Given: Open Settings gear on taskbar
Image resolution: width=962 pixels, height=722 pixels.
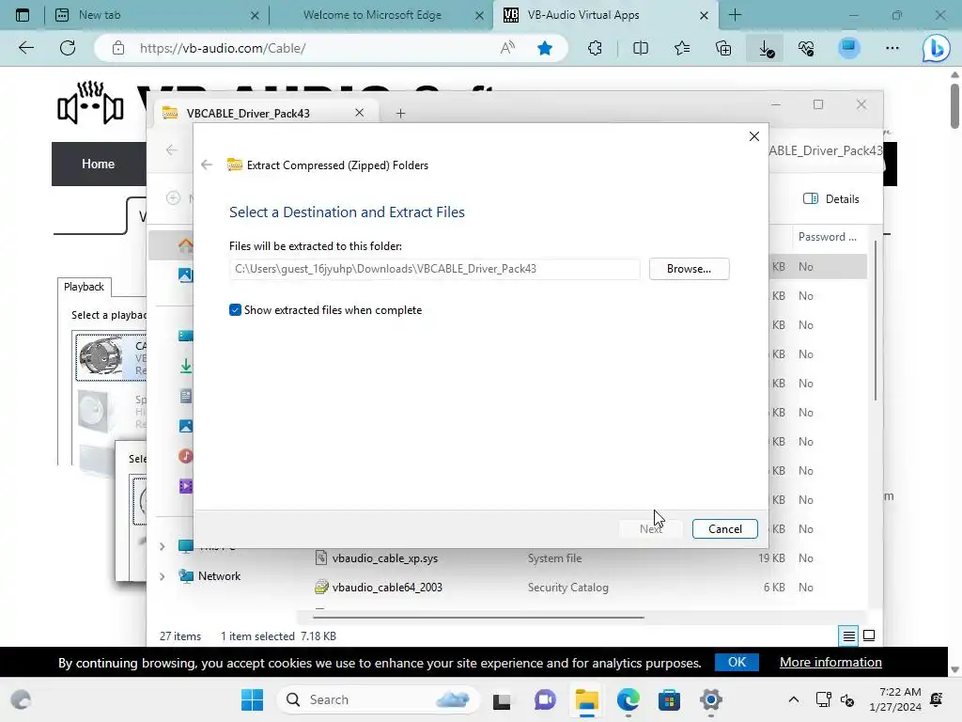Looking at the screenshot, I should [710, 699].
